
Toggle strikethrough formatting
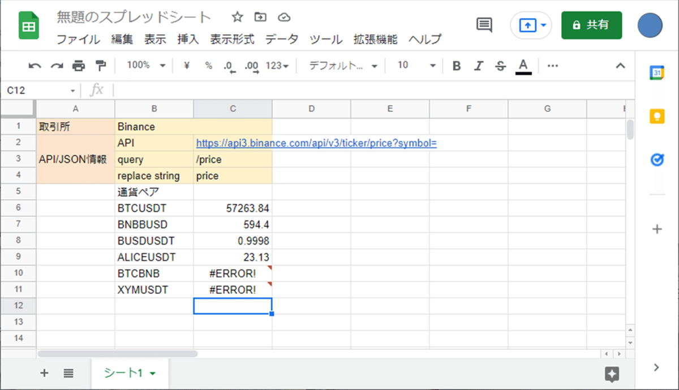point(500,66)
